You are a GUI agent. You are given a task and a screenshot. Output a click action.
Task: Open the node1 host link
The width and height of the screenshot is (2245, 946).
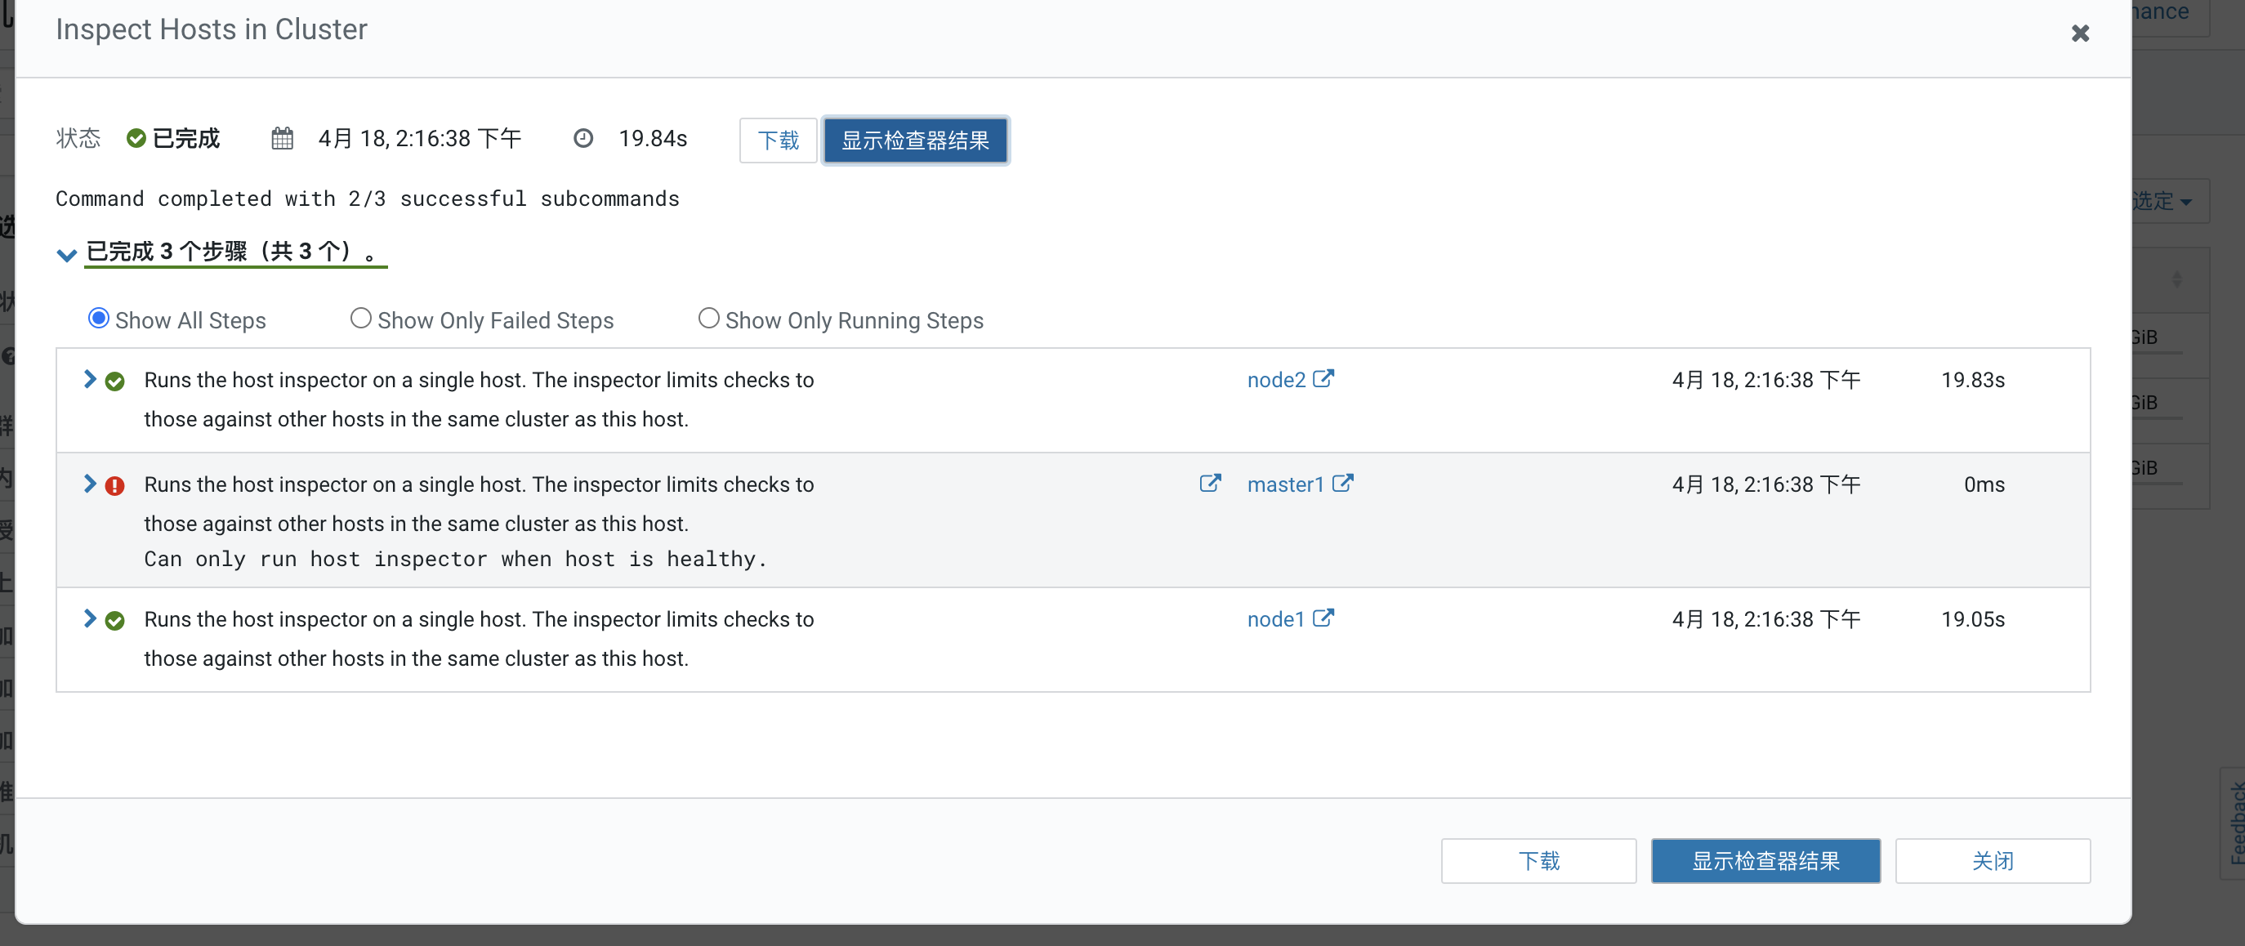1275,619
